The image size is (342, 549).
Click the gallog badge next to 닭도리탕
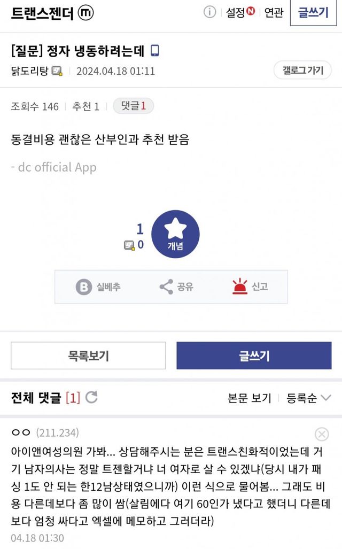[57, 71]
